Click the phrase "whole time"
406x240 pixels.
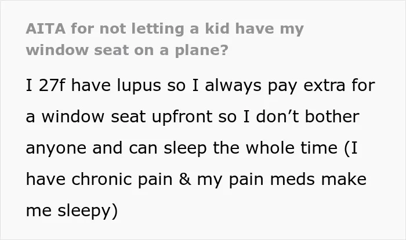tap(291, 148)
